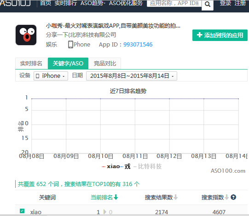249x216 pixels.
Task: Sort by 当前排名 green arrow
Action: pos(116,197)
